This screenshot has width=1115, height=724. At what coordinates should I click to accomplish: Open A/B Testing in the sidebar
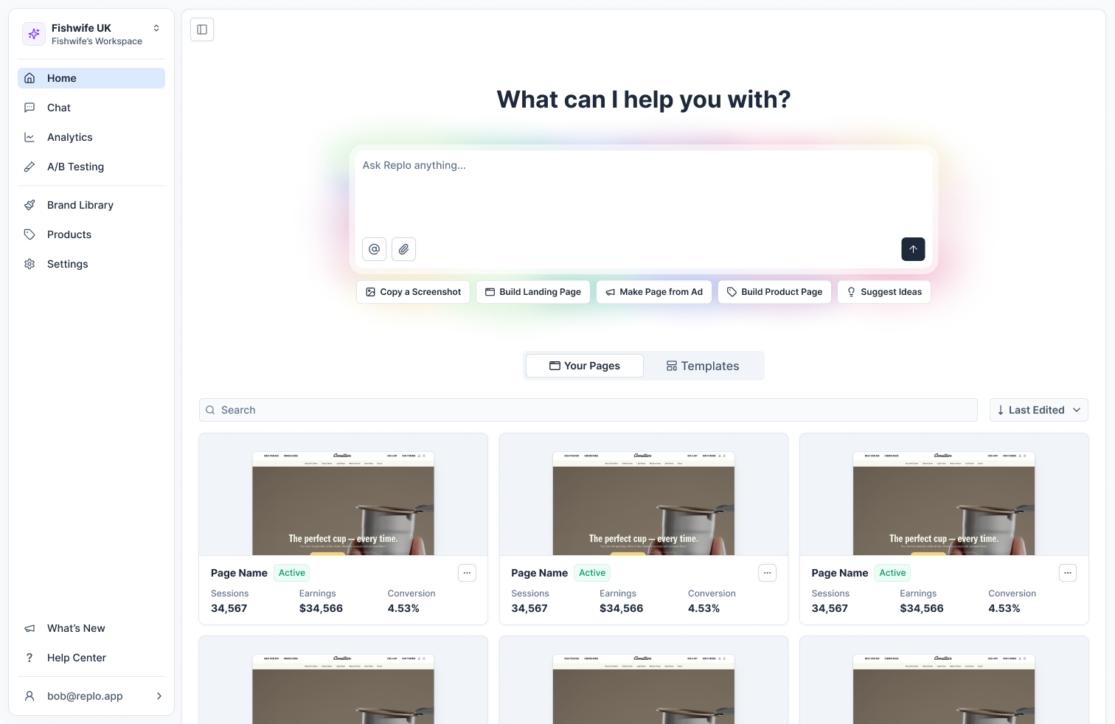[x=91, y=167]
